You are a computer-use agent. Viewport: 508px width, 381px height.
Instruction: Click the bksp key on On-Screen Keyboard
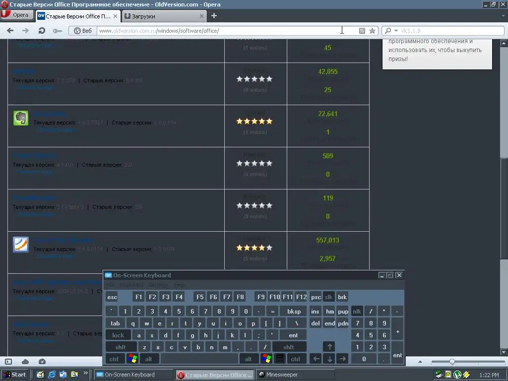click(294, 312)
